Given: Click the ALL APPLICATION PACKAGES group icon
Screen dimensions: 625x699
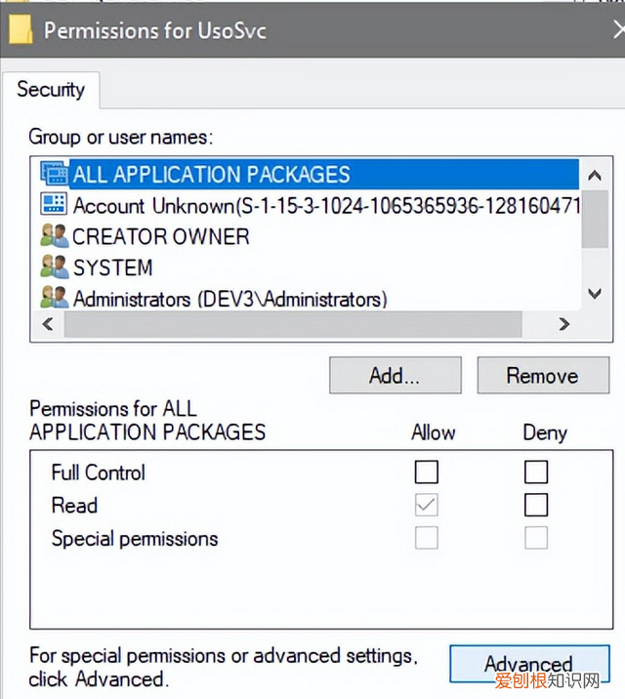Looking at the screenshot, I should 53,174.
